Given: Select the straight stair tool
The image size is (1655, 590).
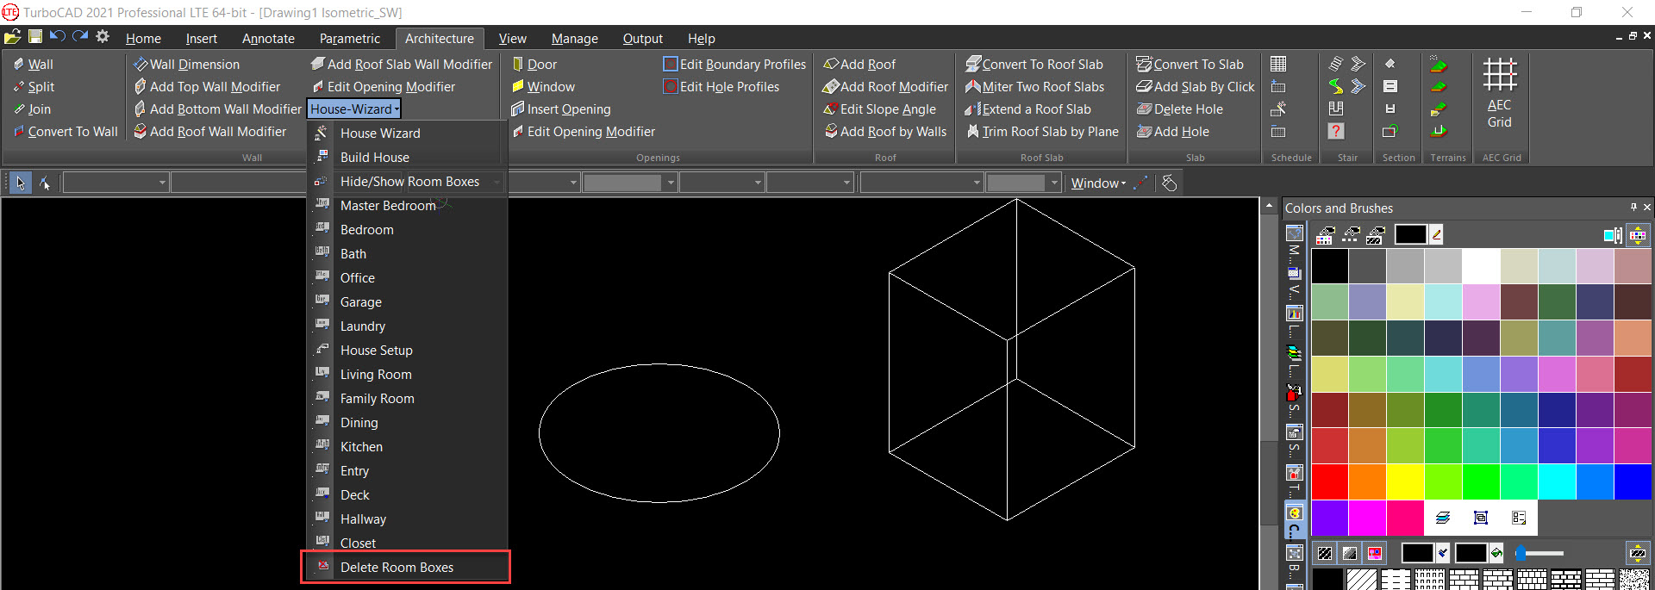Looking at the screenshot, I should 1335,64.
